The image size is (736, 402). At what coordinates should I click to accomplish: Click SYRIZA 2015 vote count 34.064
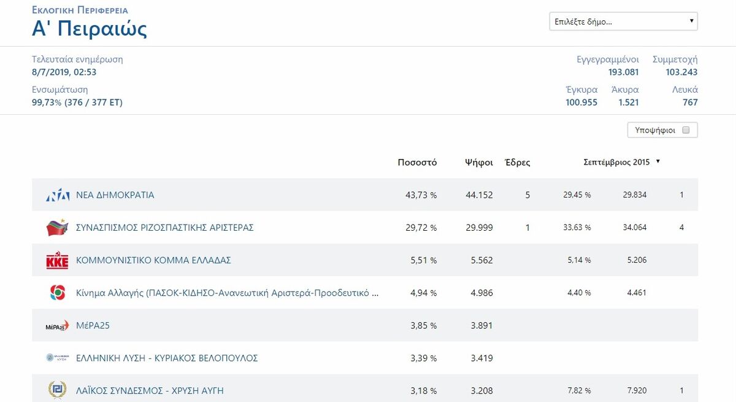pos(635,228)
